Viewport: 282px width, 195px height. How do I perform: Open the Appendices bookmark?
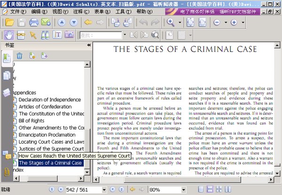tap(24, 93)
